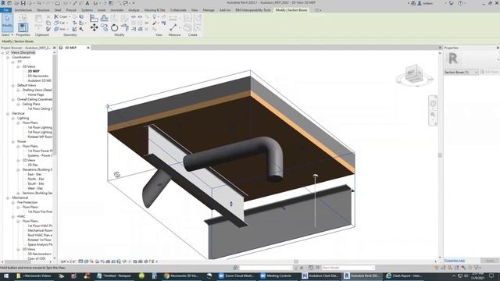The height and width of the screenshot is (281, 500).
Task: Click the Properties help link
Action: 455,260
